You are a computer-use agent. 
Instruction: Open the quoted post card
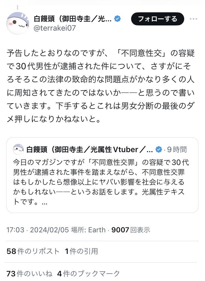click(x=102, y=175)
